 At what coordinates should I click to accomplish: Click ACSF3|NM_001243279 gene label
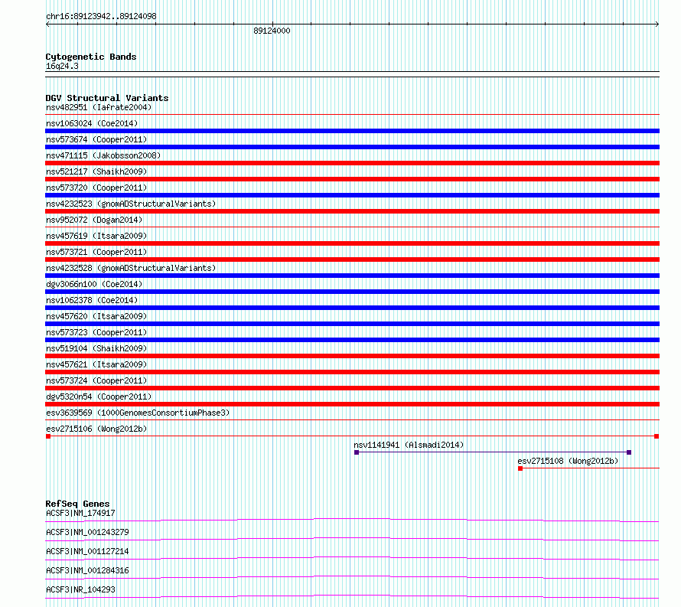(x=87, y=532)
